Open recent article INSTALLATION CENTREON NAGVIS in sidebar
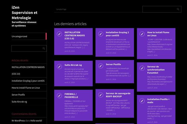187x124 pixels. [28, 70]
